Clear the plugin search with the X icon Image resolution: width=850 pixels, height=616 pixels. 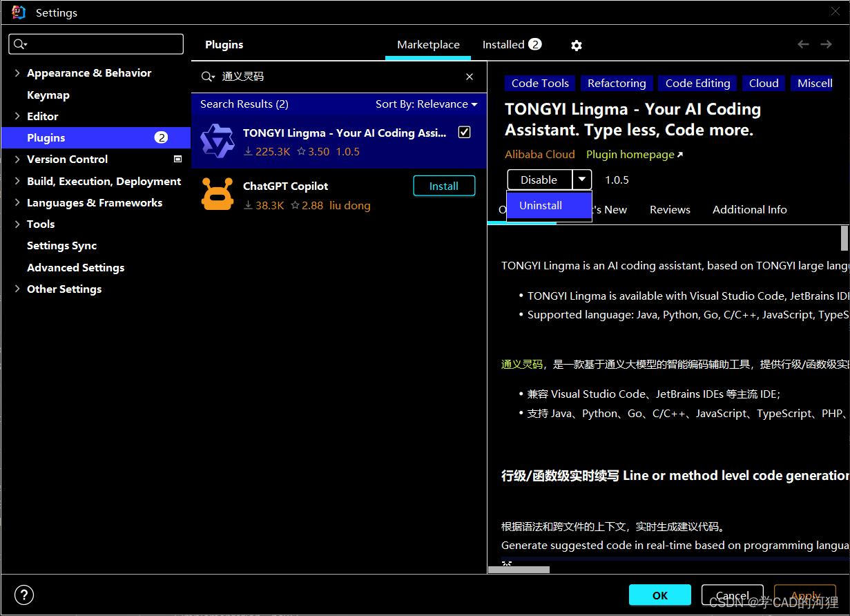pos(470,77)
